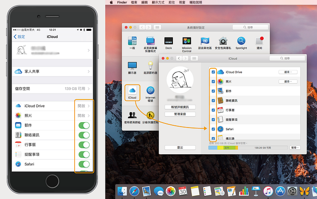
Task: Open 能源節約器 energy saver icon
Action: coord(150,66)
